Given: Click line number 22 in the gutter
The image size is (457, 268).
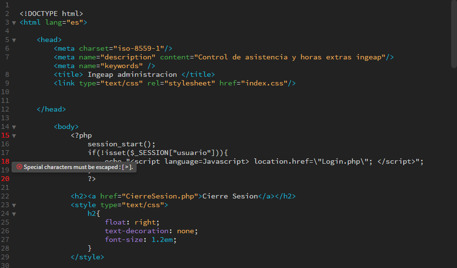Looking at the screenshot, I should 5,196.
